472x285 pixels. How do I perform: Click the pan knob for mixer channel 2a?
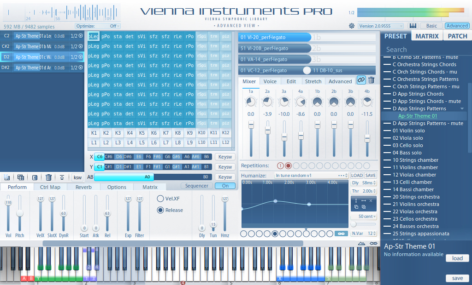coord(267,102)
